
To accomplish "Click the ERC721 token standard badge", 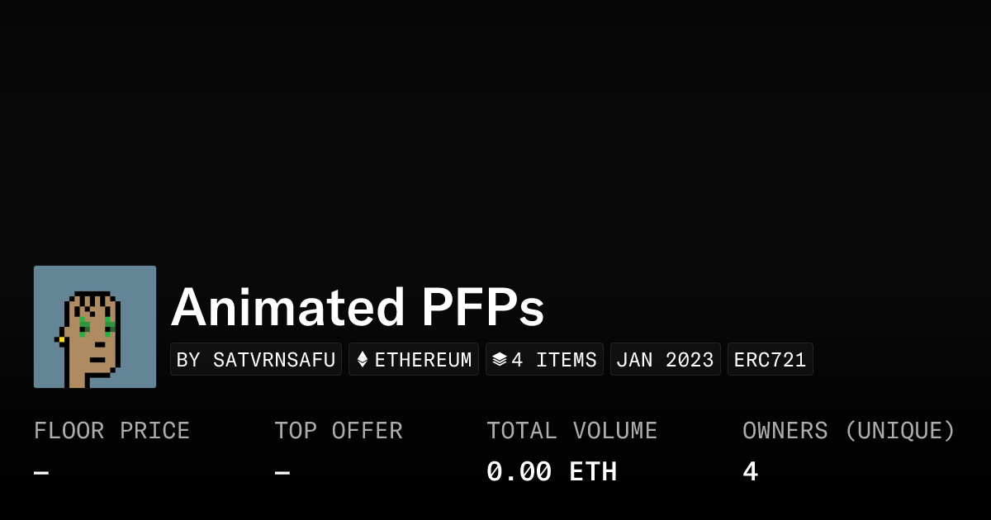I will (770, 360).
